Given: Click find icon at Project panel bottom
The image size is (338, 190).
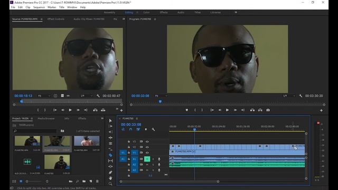Looking at the screenshot, I should click(x=77, y=182).
